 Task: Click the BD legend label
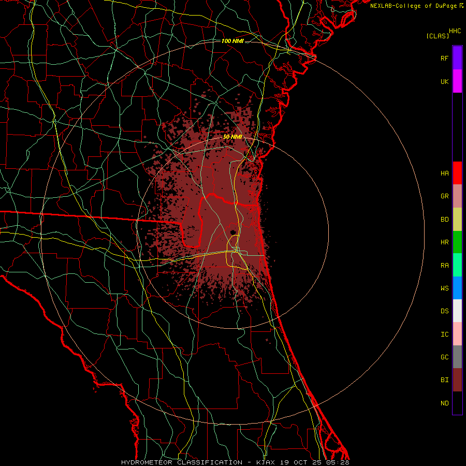click(444, 220)
